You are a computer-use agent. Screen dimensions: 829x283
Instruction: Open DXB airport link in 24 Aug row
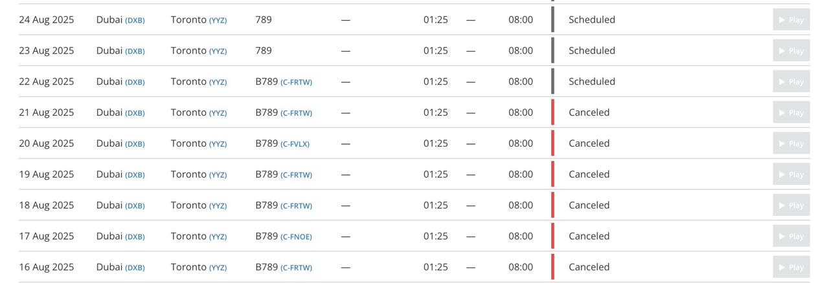[x=135, y=20]
